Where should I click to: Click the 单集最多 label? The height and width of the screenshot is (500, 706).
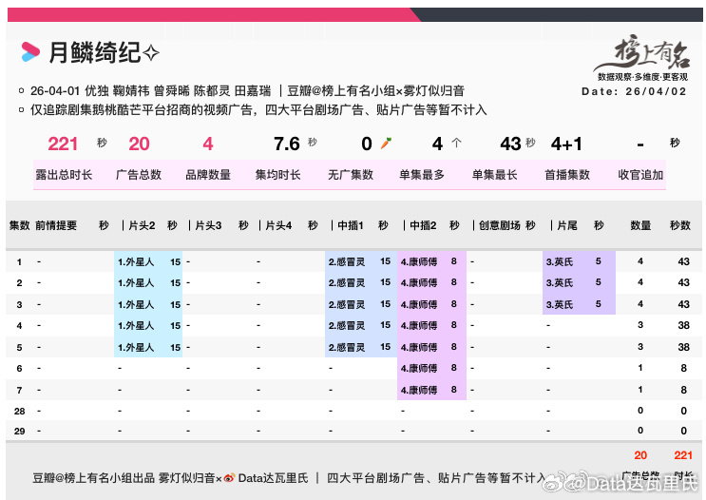[422, 175]
